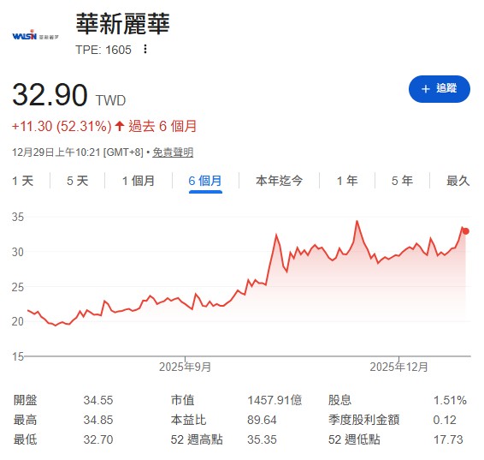Click the 35 y-axis label
Image resolution: width=484 pixels, height=460 pixels.
(18, 217)
